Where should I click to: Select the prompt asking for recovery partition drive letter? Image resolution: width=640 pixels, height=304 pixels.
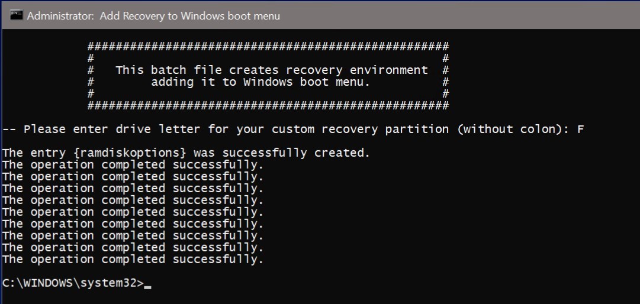click(287, 130)
